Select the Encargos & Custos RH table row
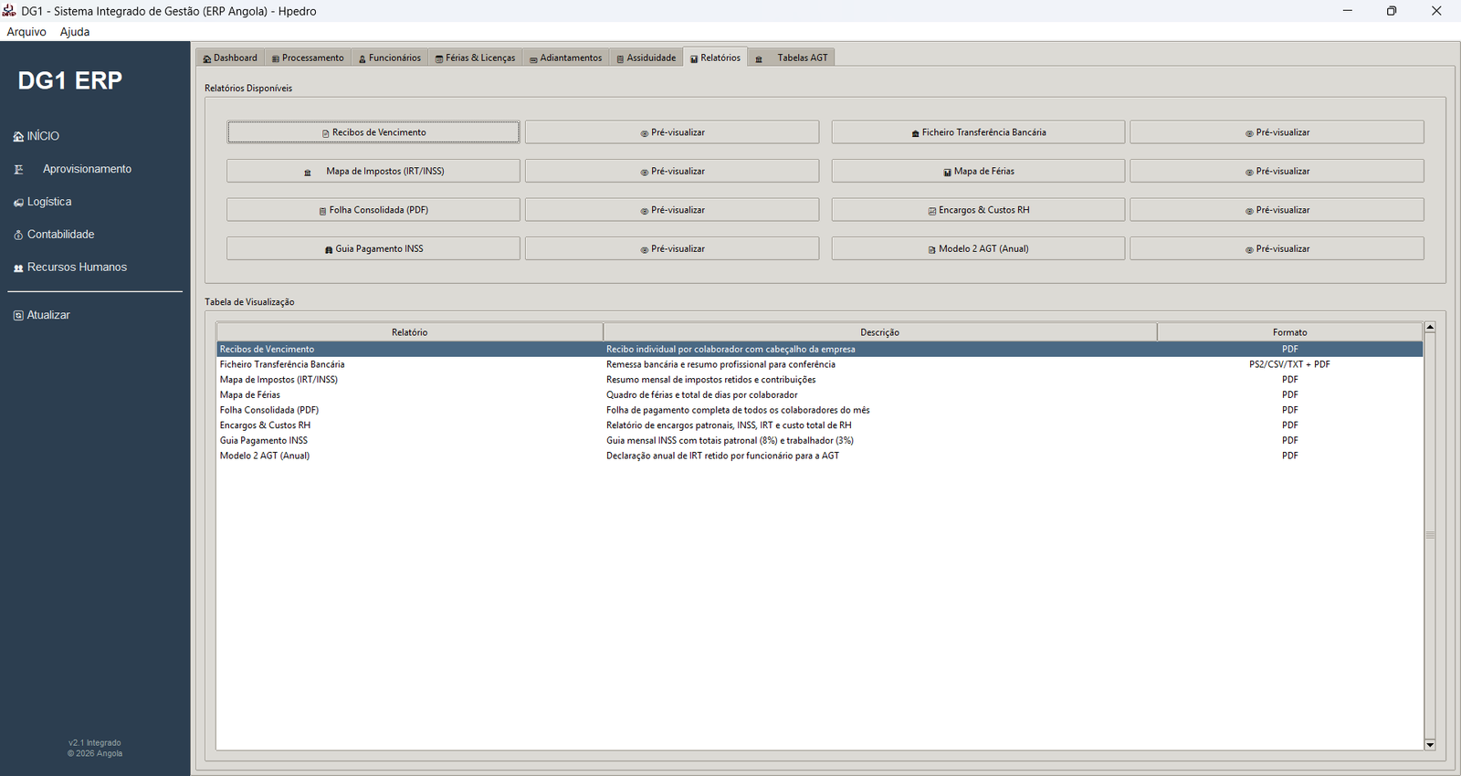This screenshot has width=1461, height=776. click(x=819, y=425)
